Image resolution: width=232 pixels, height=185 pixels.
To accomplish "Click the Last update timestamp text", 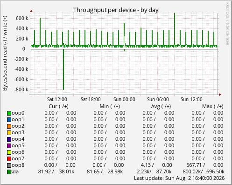I will [179, 178].
